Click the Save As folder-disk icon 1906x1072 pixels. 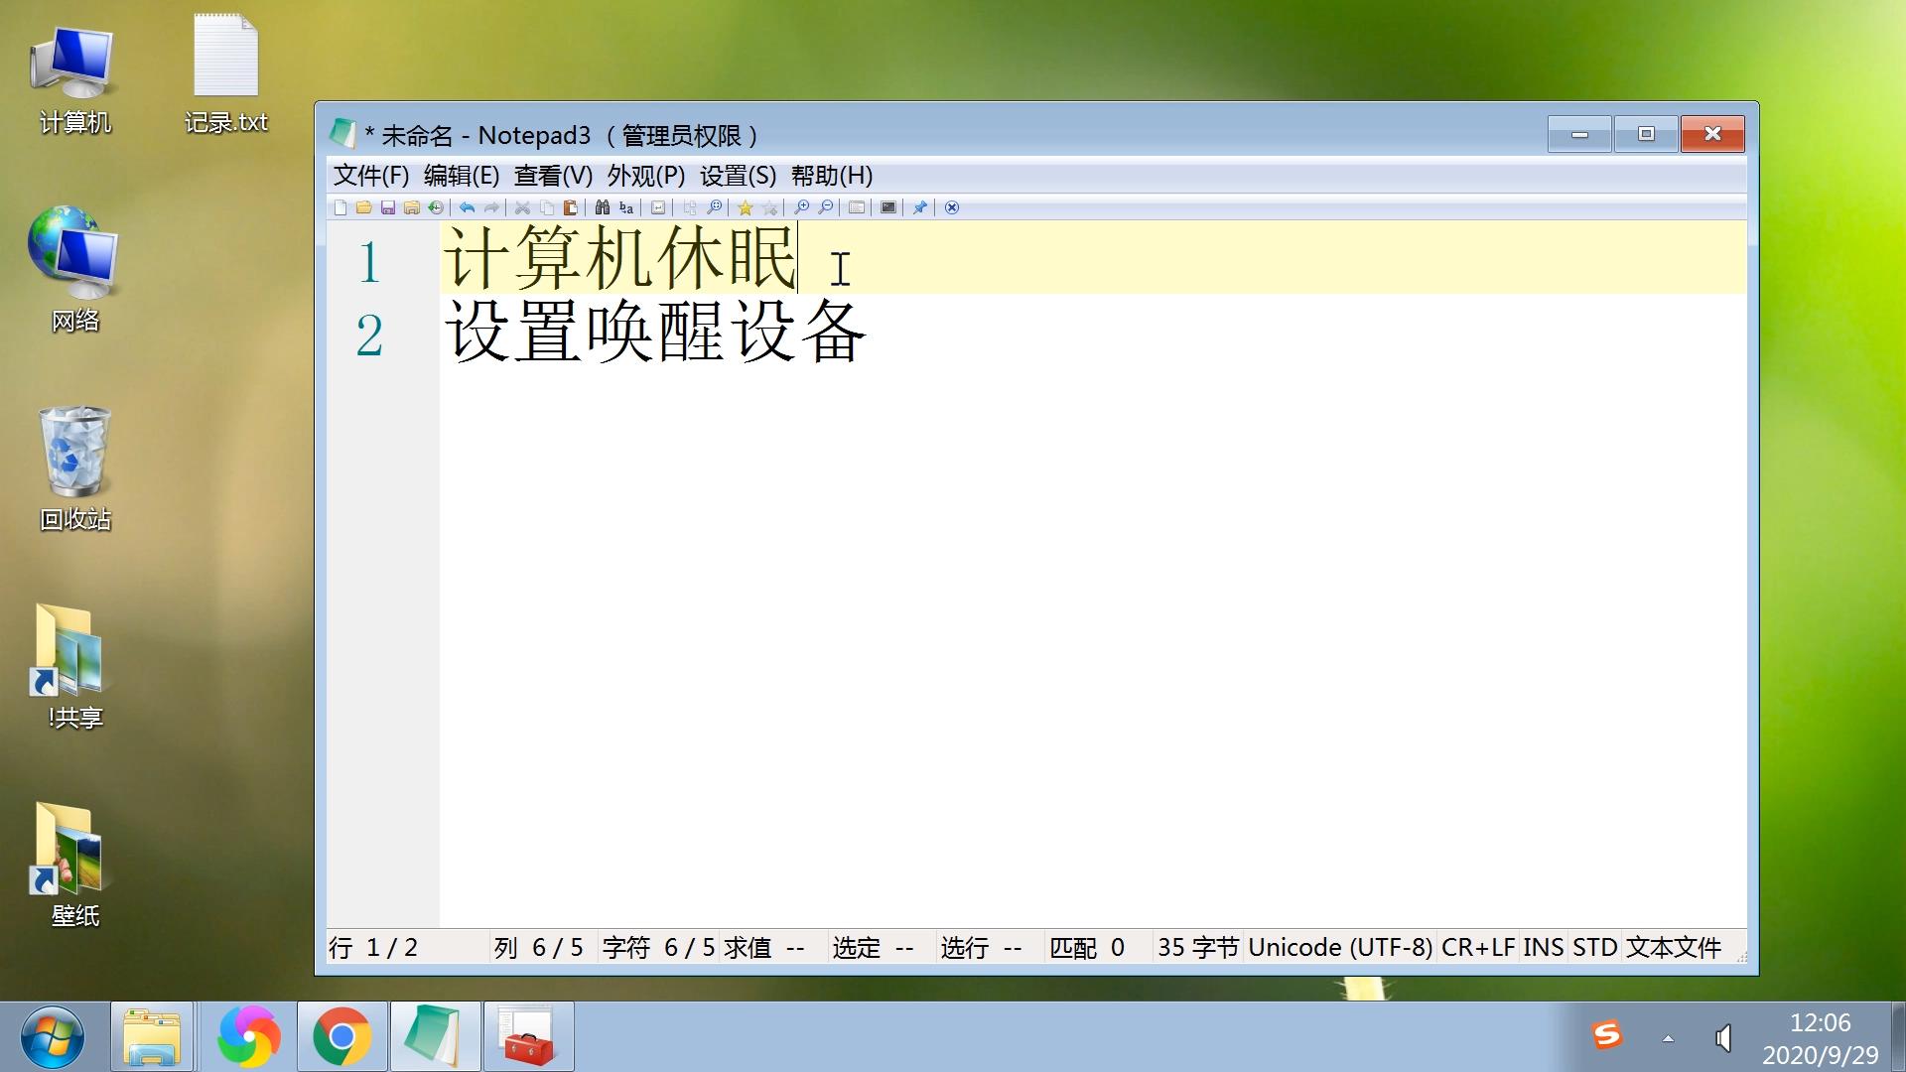coord(412,207)
